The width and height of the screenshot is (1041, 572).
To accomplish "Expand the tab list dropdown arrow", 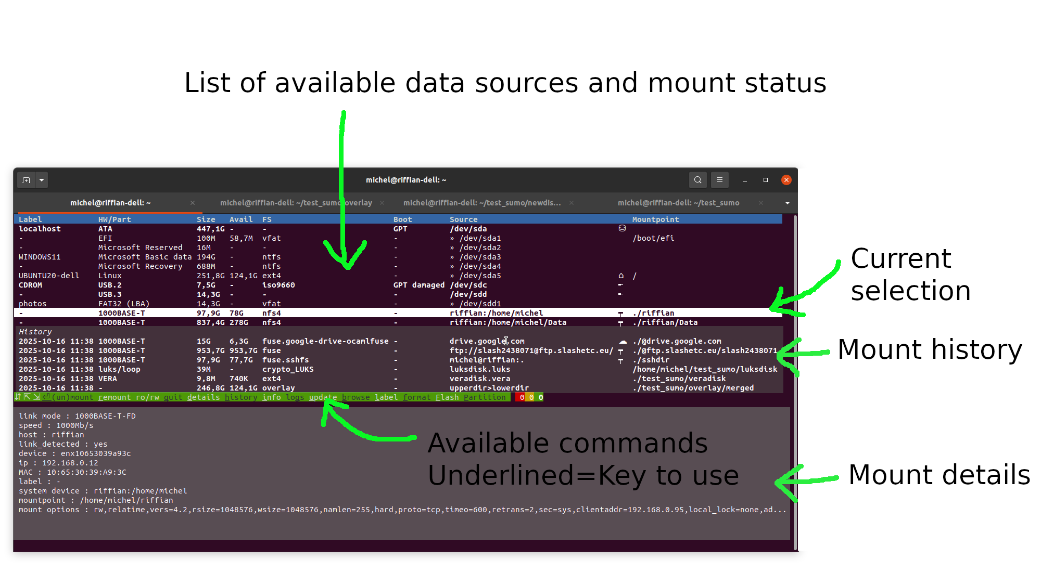I will pyautogui.click(x=787, y=203).
